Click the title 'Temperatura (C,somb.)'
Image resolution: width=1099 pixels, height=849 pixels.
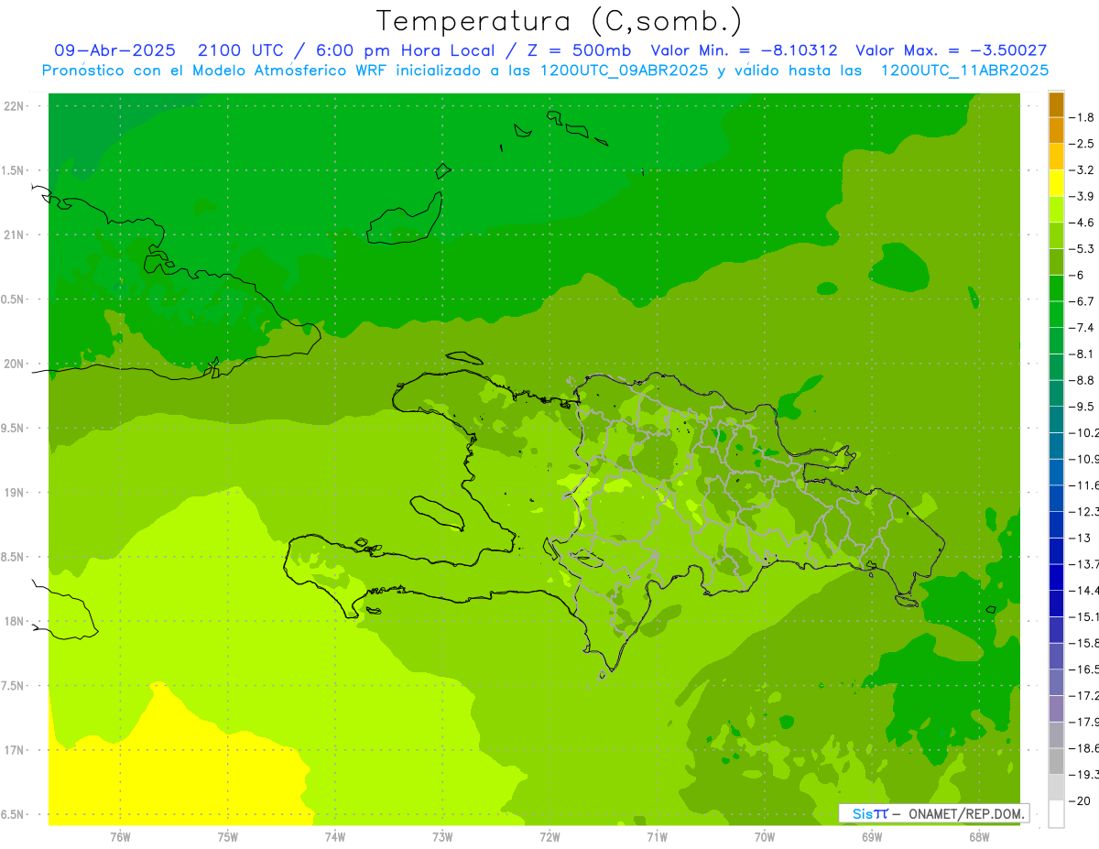(x=560, y=21)
